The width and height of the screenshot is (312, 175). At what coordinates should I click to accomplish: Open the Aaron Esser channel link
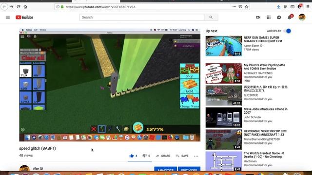click(252, 46)
